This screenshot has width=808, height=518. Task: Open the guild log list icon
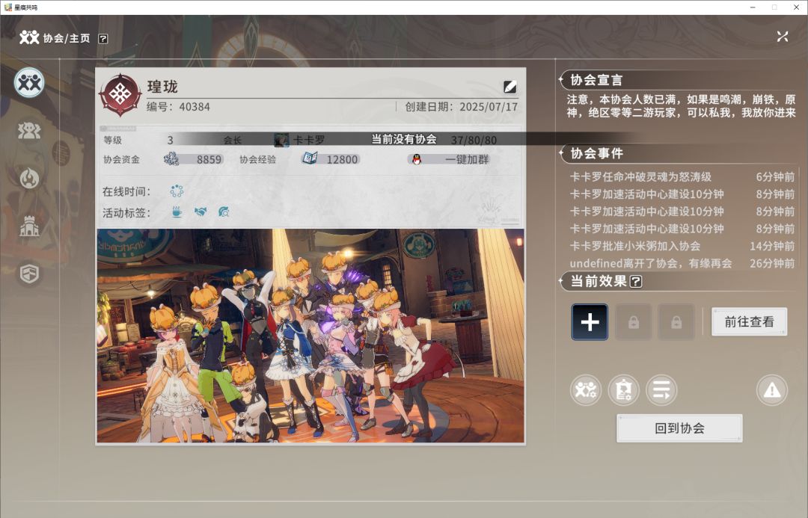click(661, 390)
